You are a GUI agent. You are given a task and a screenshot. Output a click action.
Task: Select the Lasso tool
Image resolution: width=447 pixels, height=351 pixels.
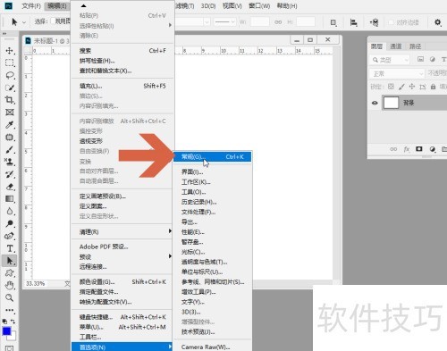click(10, 75)
